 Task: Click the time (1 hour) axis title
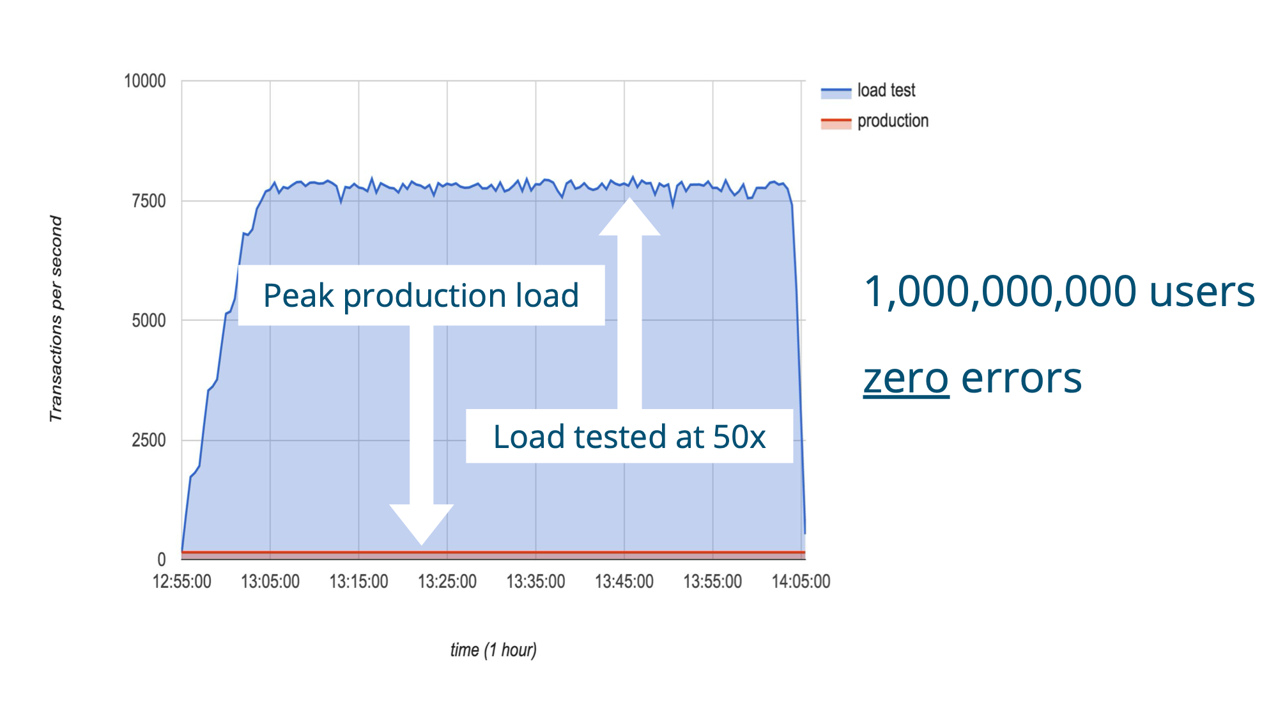click(x=493, y=650)
